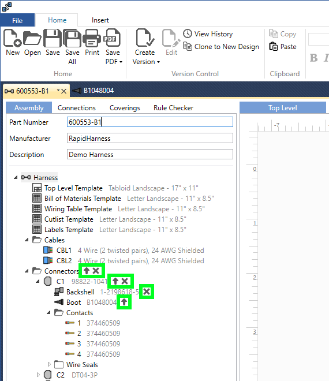The image size is (329, 381).
Task: Collapse the Cables folder
Action: (x=27, y=240)
